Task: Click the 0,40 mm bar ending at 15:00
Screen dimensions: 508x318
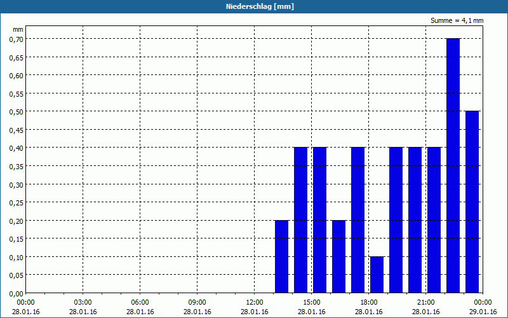Action: (x=300, y=220)
